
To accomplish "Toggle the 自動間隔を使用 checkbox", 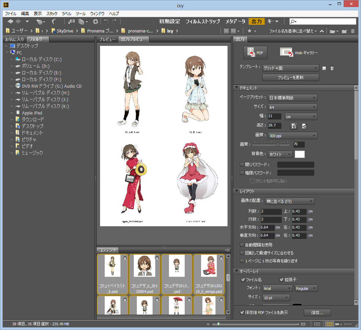I will pos(242,245).
